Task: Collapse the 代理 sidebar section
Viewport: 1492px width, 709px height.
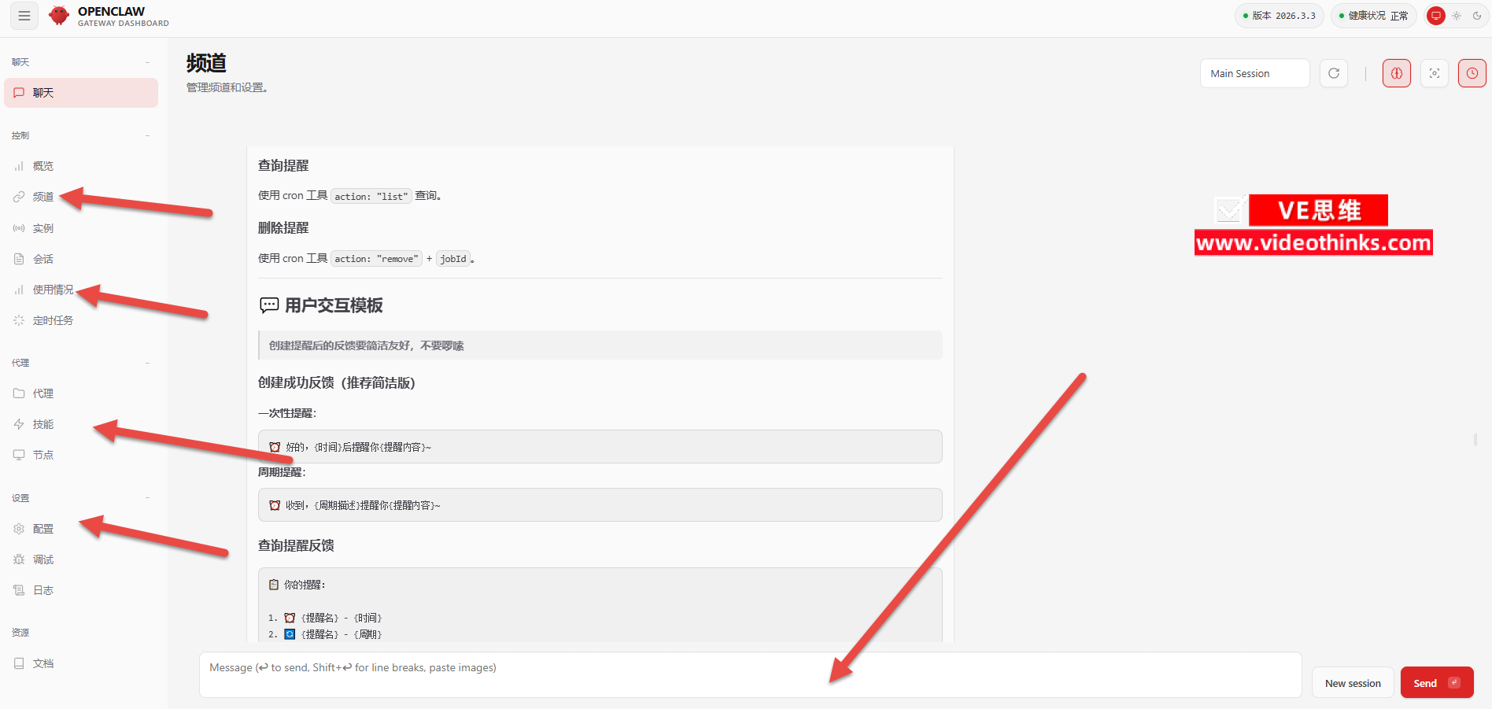Action: (x=147, y=363)
